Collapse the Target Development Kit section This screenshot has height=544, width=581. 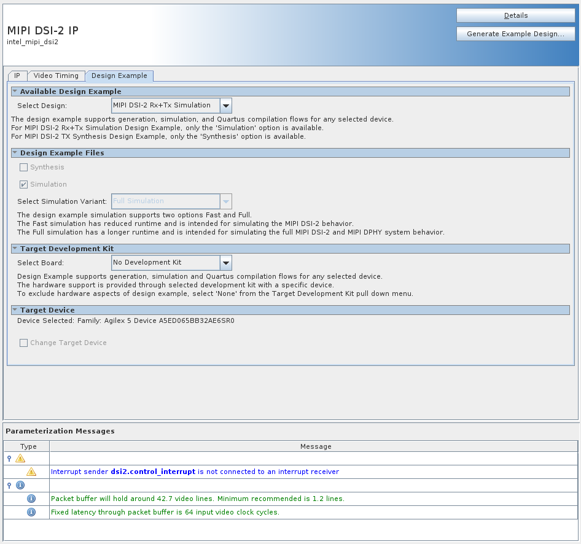pos(15,248)
